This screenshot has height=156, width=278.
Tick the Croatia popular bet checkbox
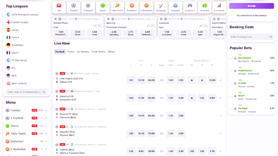pos(231,83)
